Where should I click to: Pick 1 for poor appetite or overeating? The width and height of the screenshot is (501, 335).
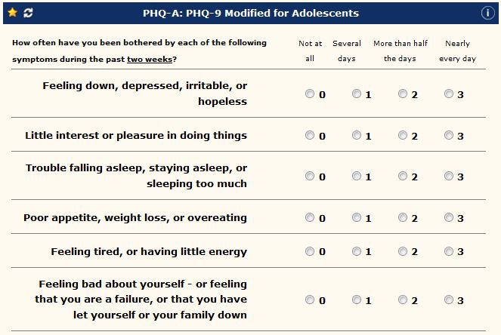click(357, 218)
